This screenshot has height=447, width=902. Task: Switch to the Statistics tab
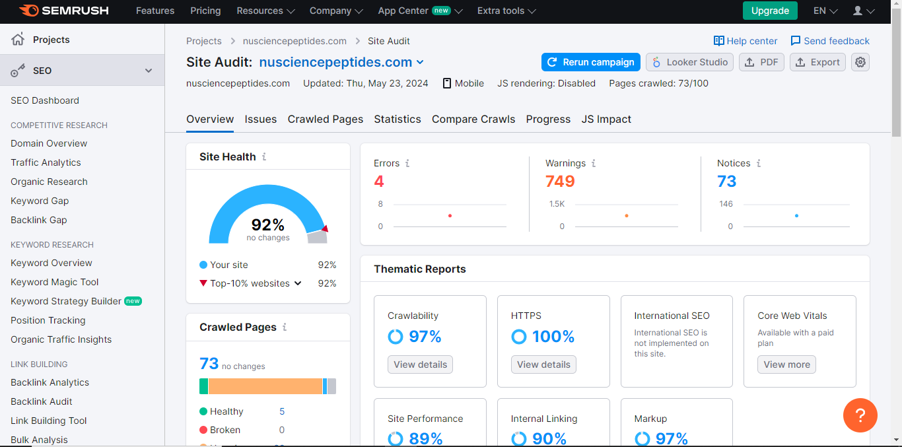(x=398, y=120)
